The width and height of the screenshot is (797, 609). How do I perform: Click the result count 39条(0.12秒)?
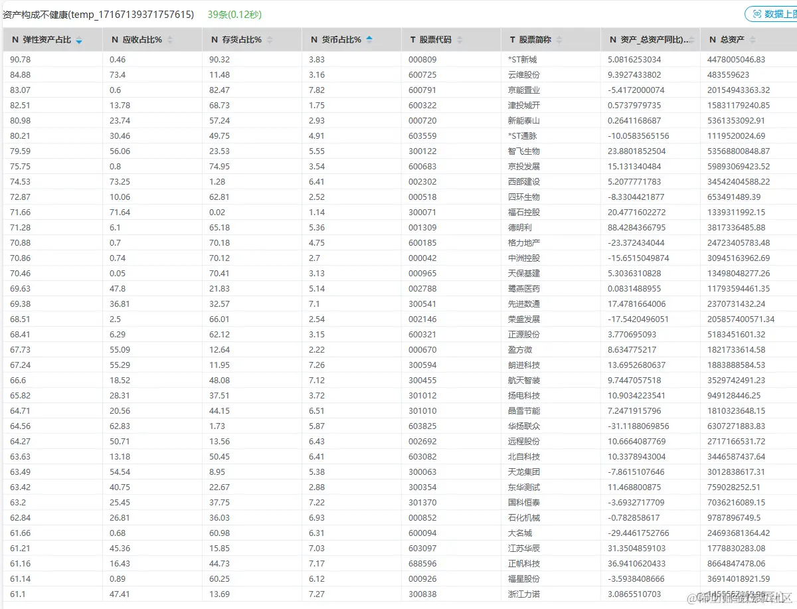234,14
